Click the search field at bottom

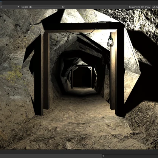tap(130, 156)
